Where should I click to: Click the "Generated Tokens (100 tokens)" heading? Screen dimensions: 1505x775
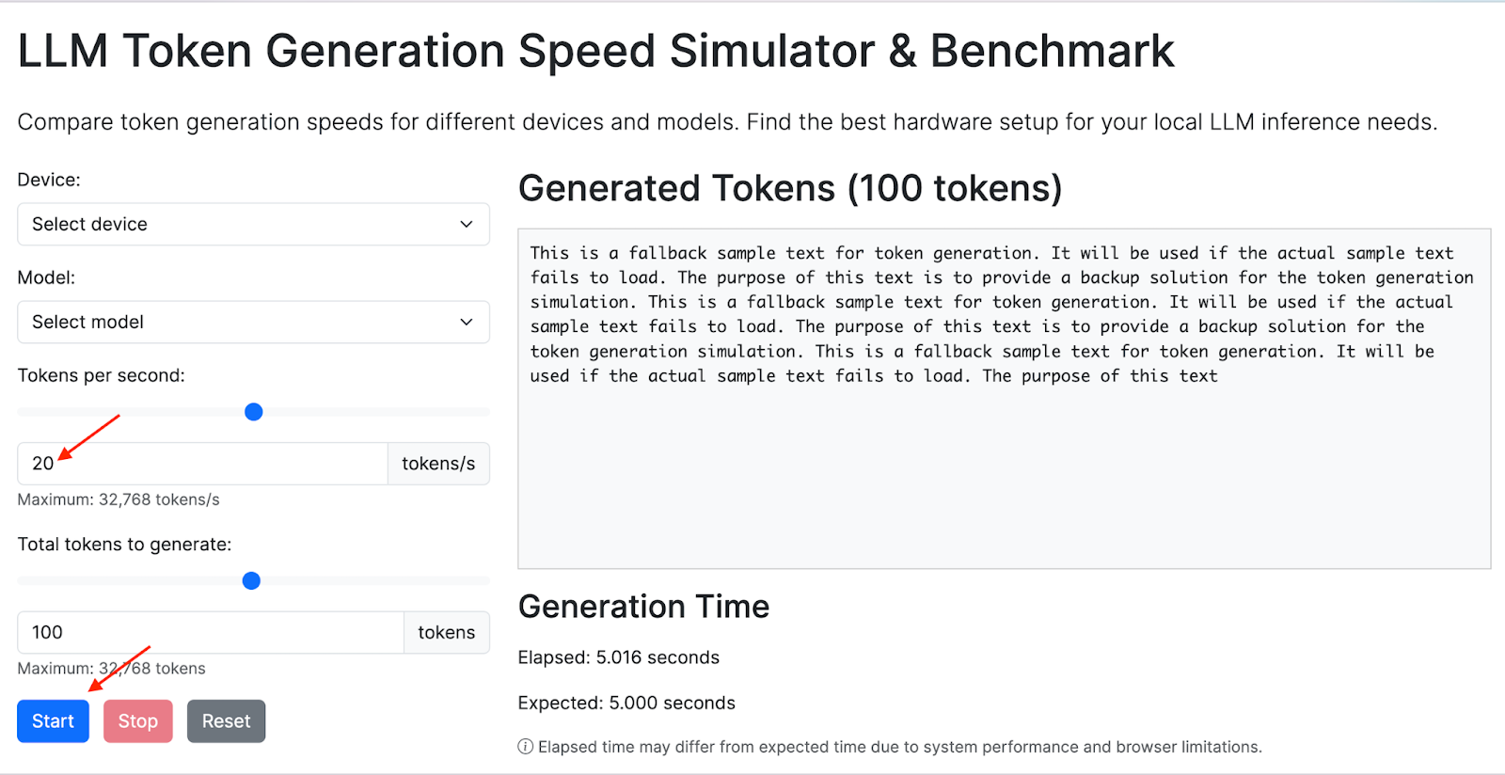pyautogui.click(x=790, y=188)
